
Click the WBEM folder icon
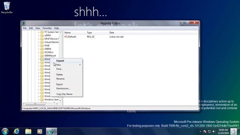(42, 49)
